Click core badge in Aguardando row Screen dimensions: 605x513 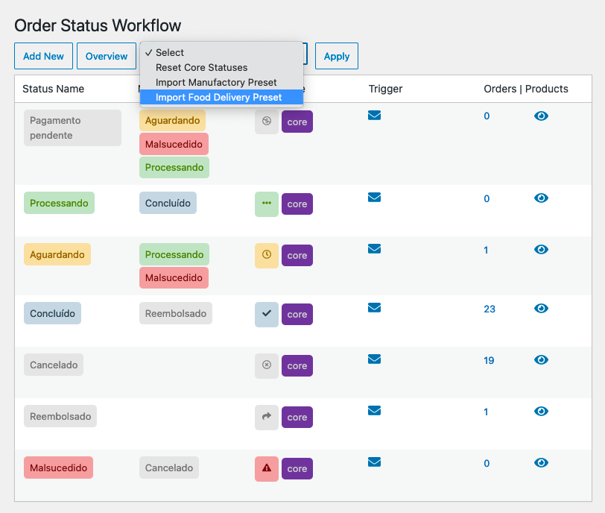pos(297,255)
